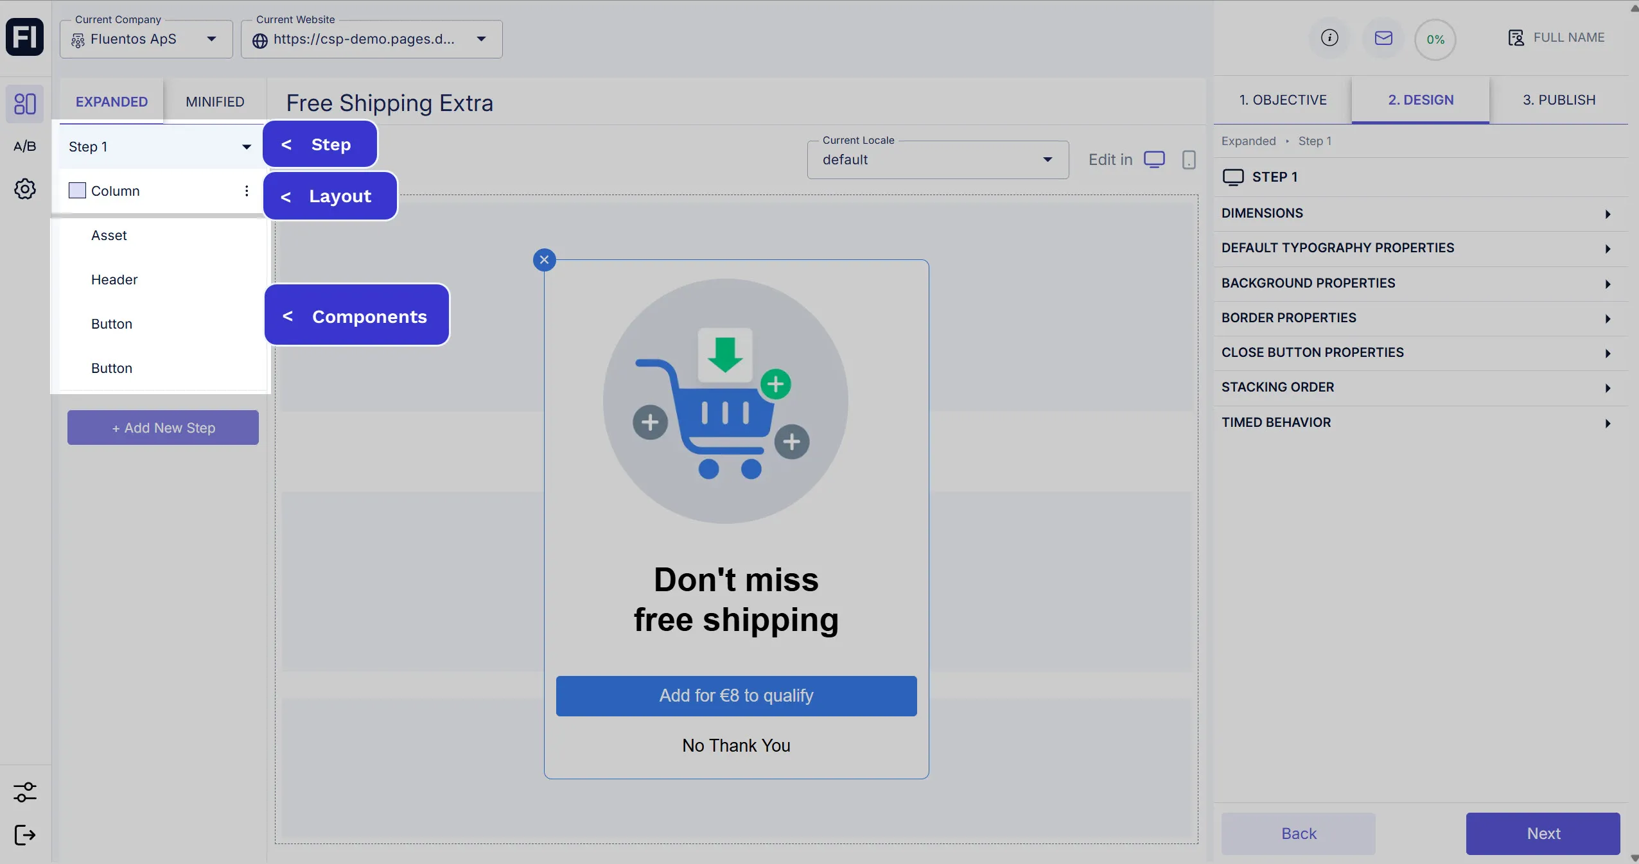Viewport: 1639px width, 864px height.
Task: Open the Step 1 dropdown
Action: [159, 147]
